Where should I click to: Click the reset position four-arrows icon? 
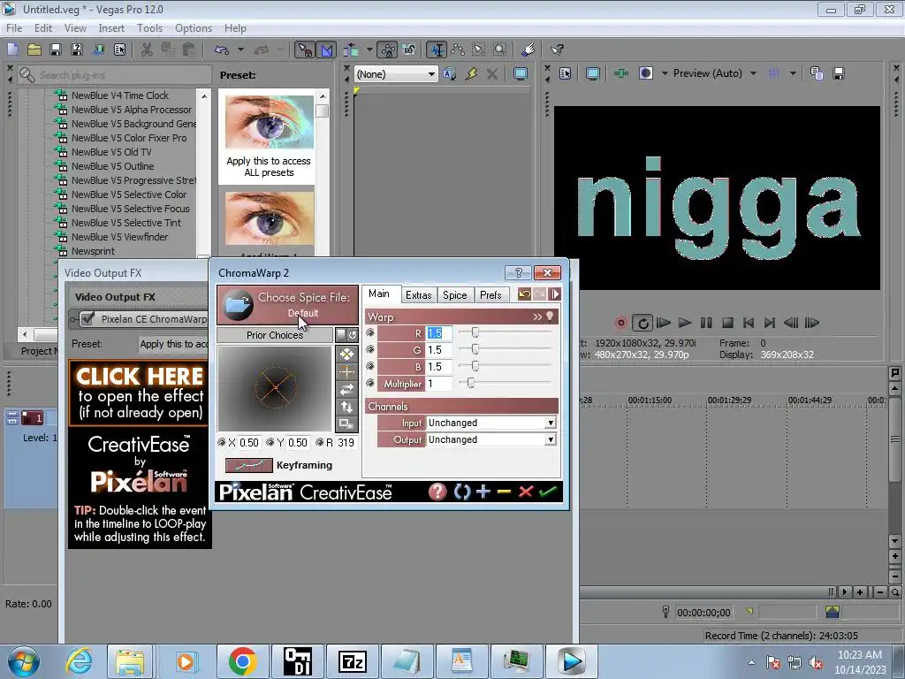tap(346, 354)
